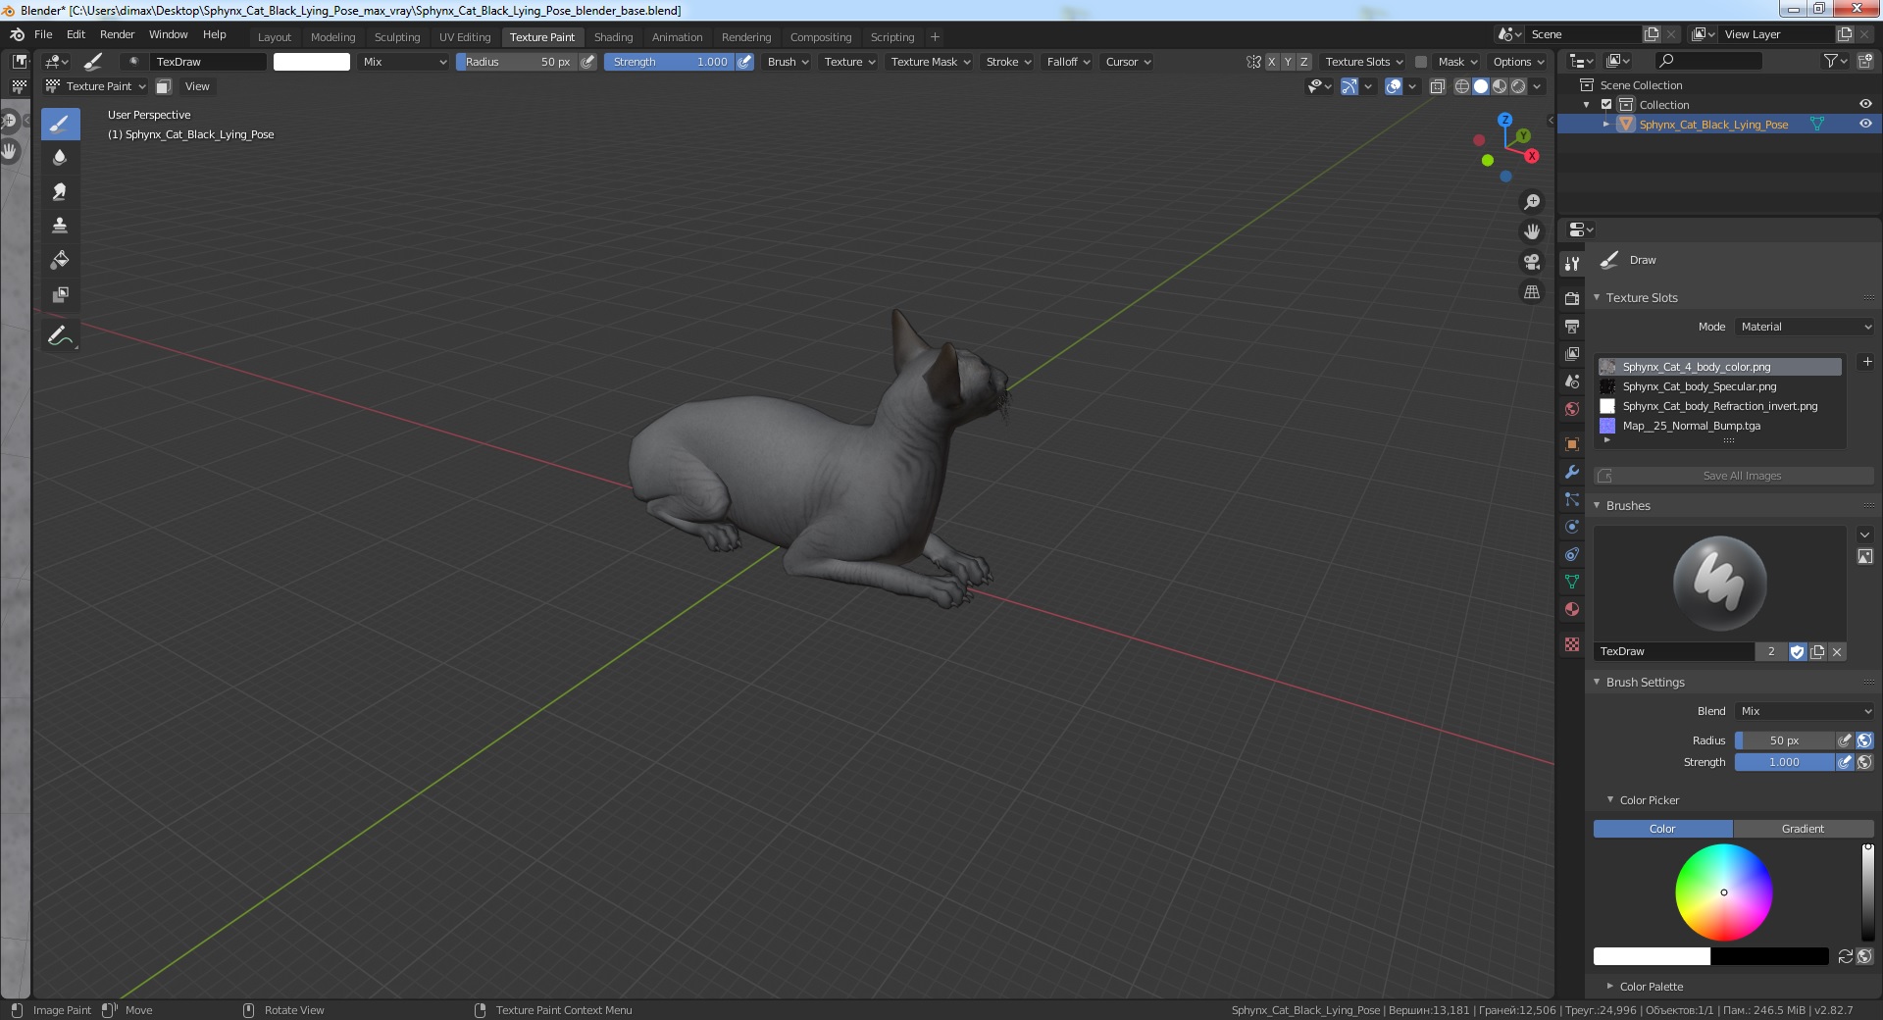
Task: Swap brush primary and secondary colors
Action: point(1845,956)
